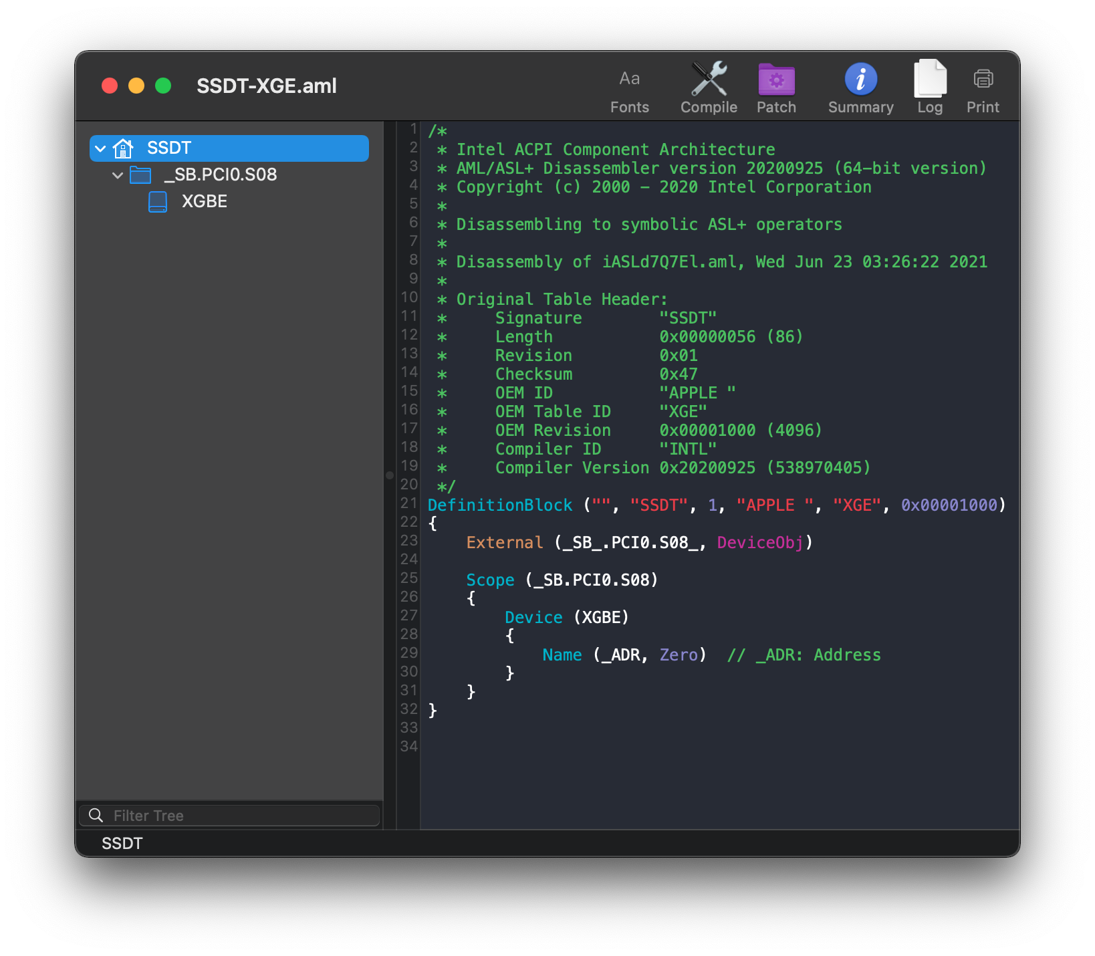Zoom the window with green button
The image size is (1095, 956).
(163, 86)
